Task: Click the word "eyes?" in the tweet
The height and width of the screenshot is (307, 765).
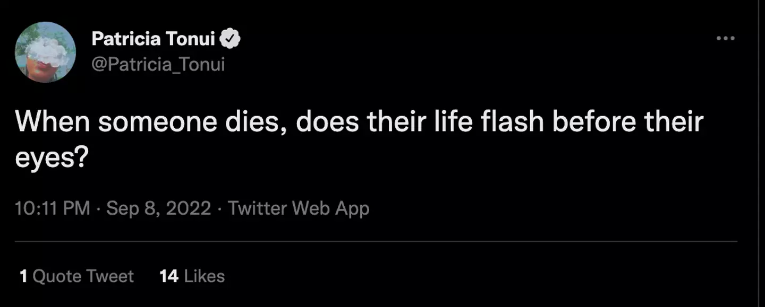Action: tap(51, 157)
